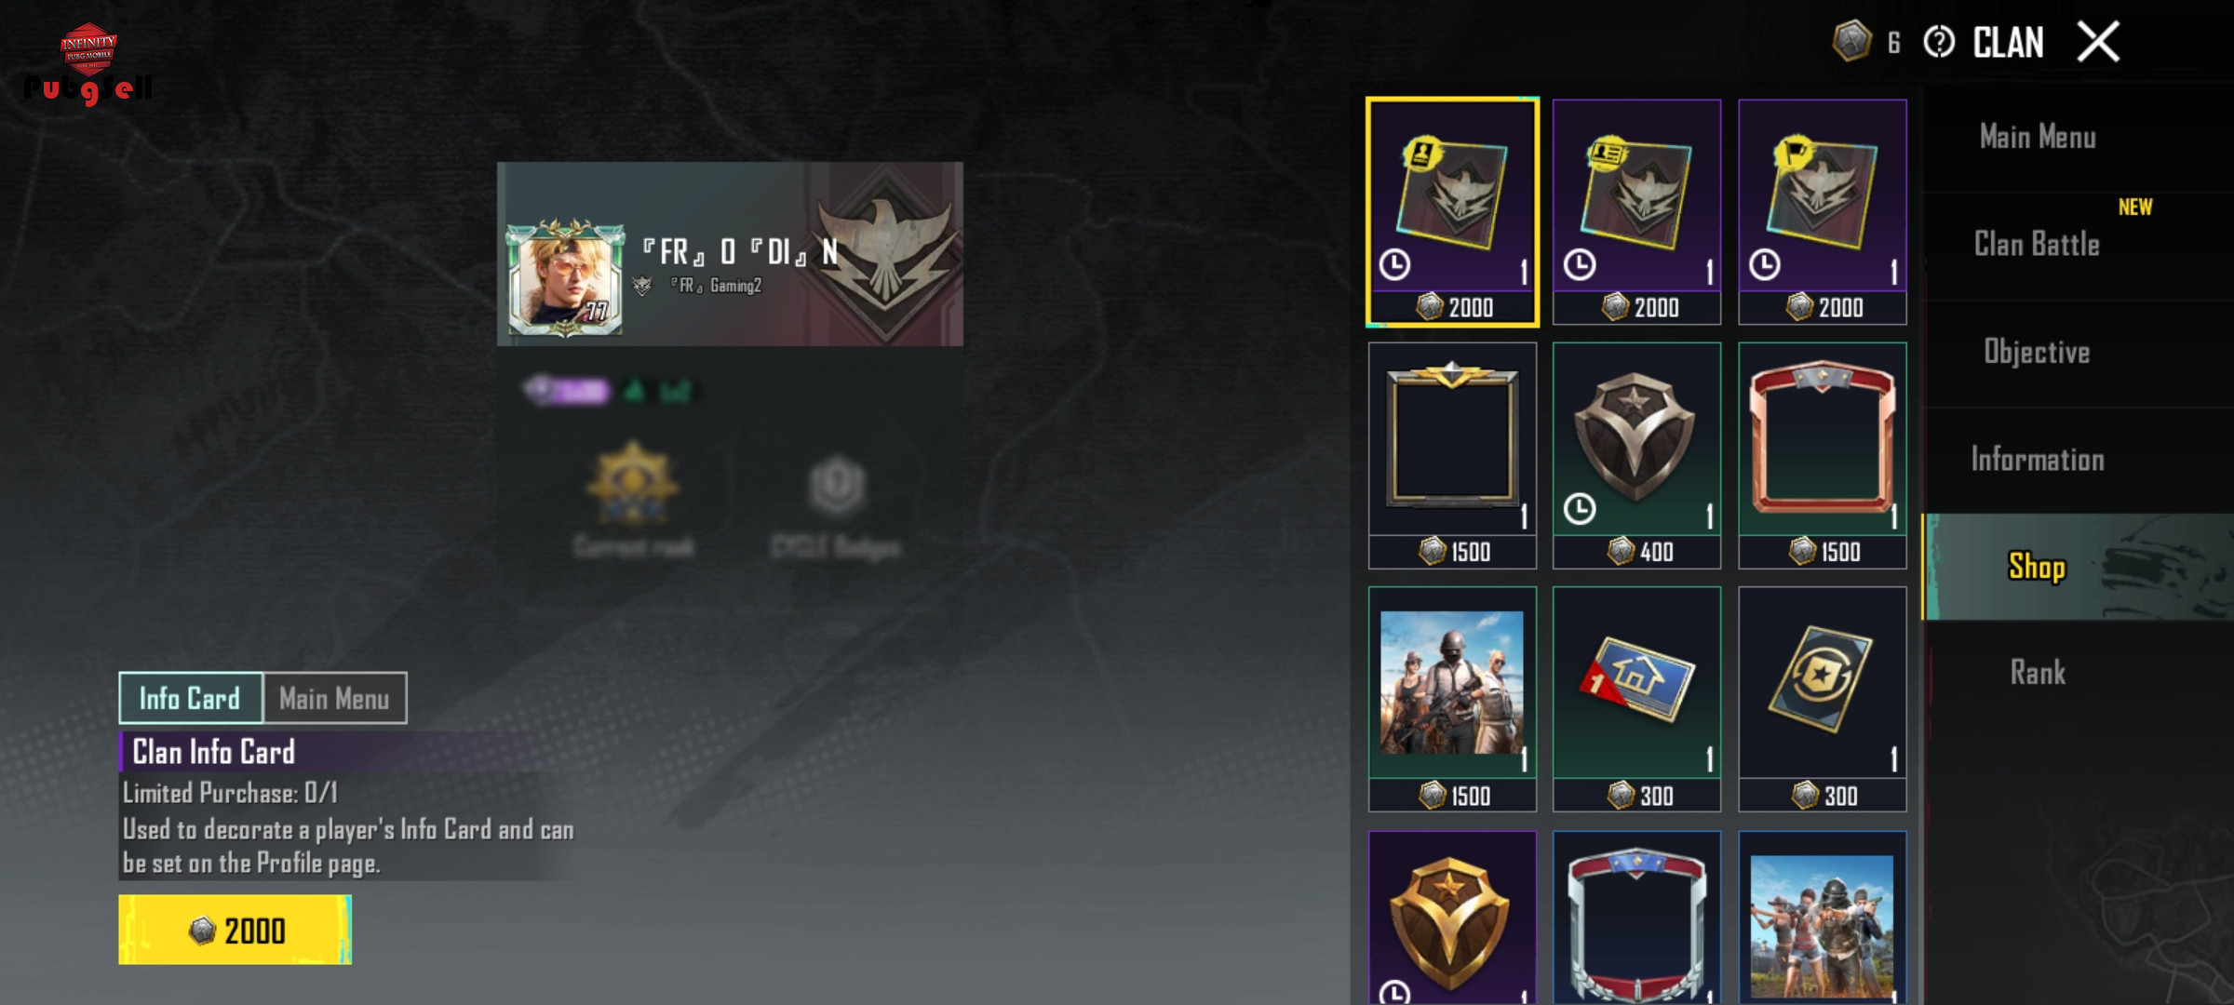The width and height of the screenshot is (2234, 1005).
Task: Select the silver shield badge costing 400
Action: [1636, 455]
